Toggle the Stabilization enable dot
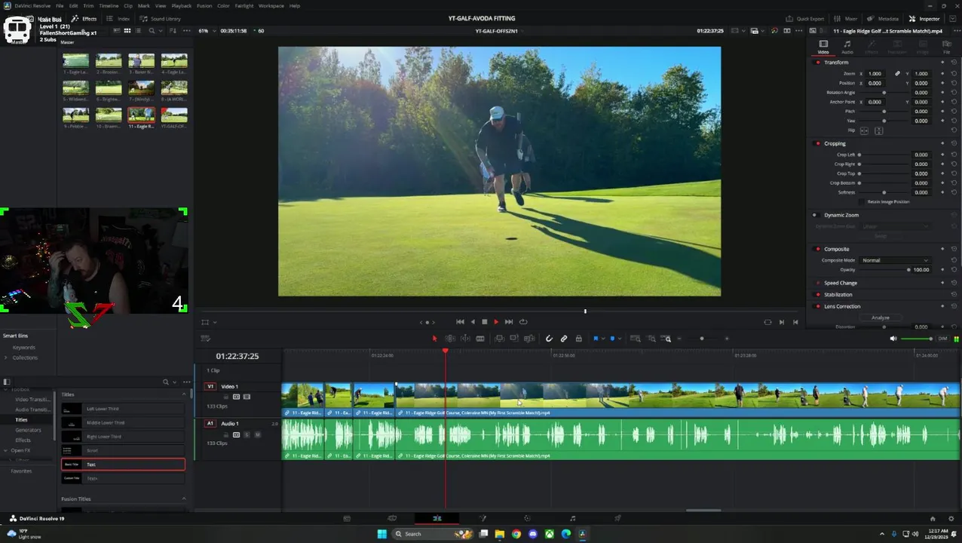This screenshot has height=543, width=962. click(818, 295)
